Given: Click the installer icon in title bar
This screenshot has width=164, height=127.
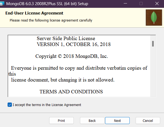Looking at the screenshot, I should pos(2,4).
